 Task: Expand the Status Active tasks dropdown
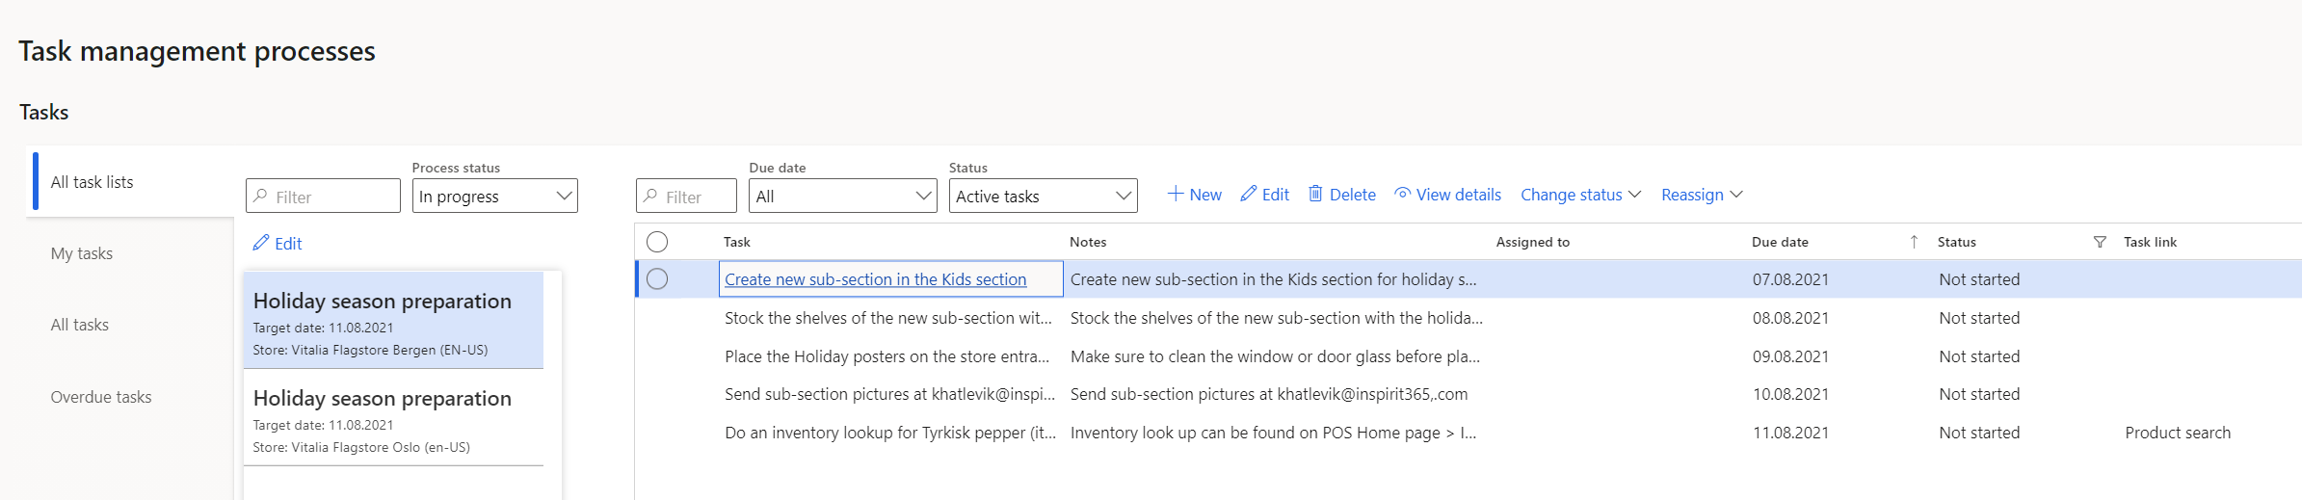click(x=1043, y=196)
